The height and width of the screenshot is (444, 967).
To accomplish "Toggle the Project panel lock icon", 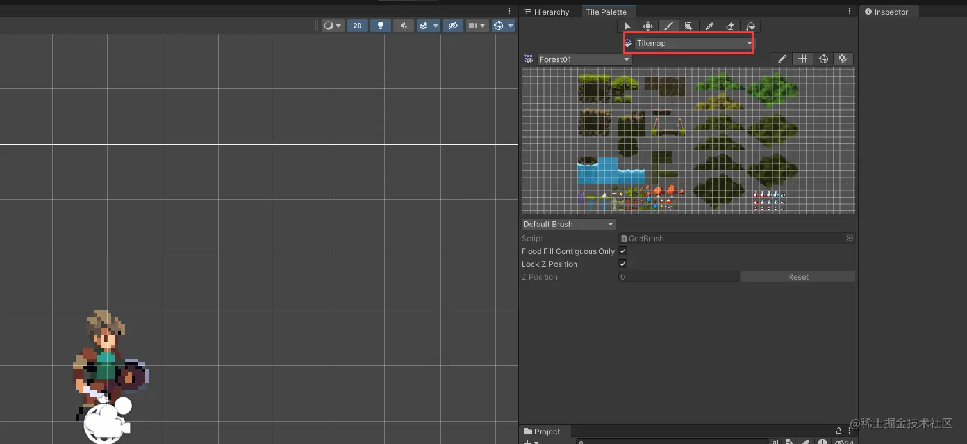I will point(838,431).
